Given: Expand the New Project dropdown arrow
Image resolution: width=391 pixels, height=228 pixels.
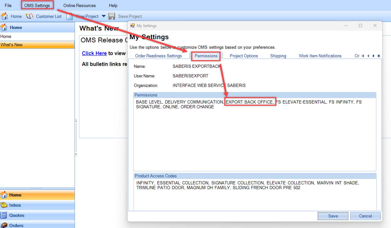Looking at the screenshot, I should coord(103,16).
